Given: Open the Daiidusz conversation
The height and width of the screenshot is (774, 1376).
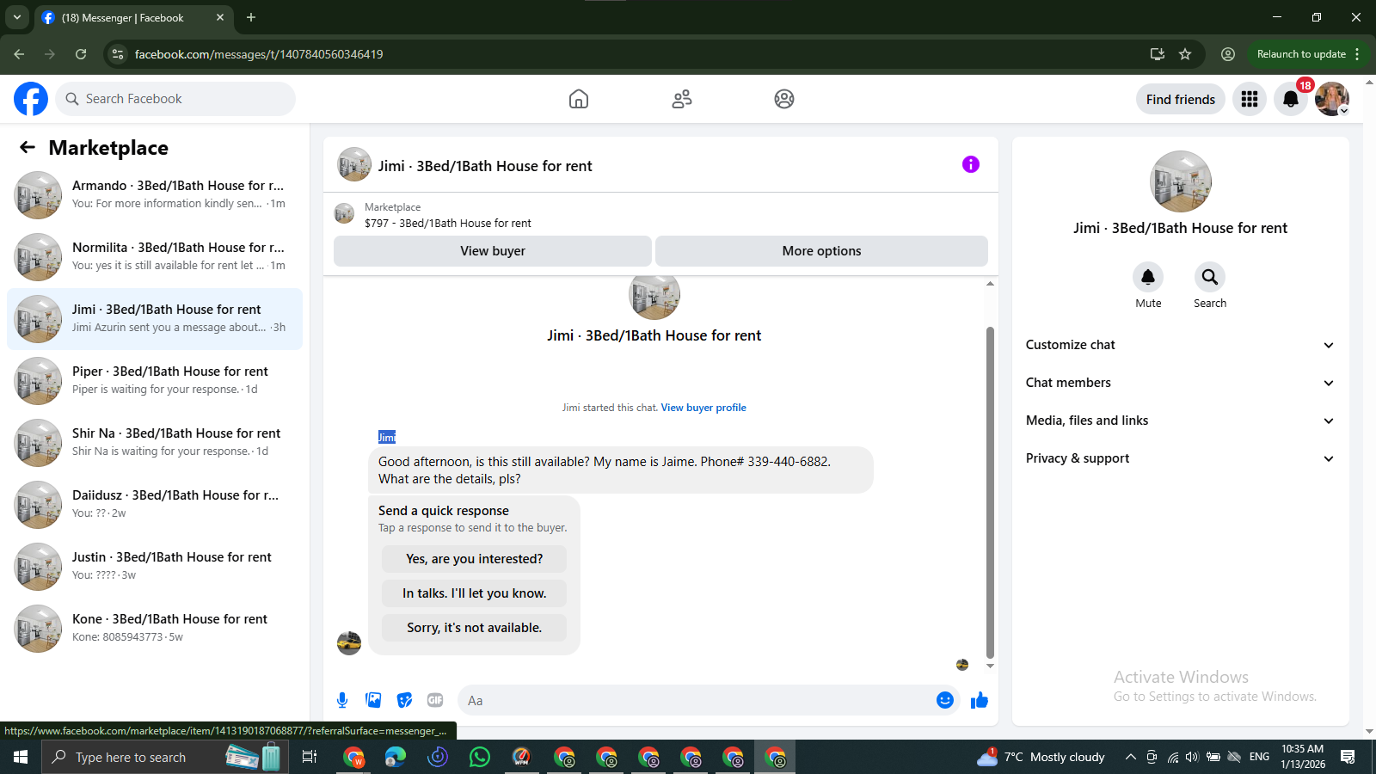Looking at the screenshot, I should tap(155, 505).
